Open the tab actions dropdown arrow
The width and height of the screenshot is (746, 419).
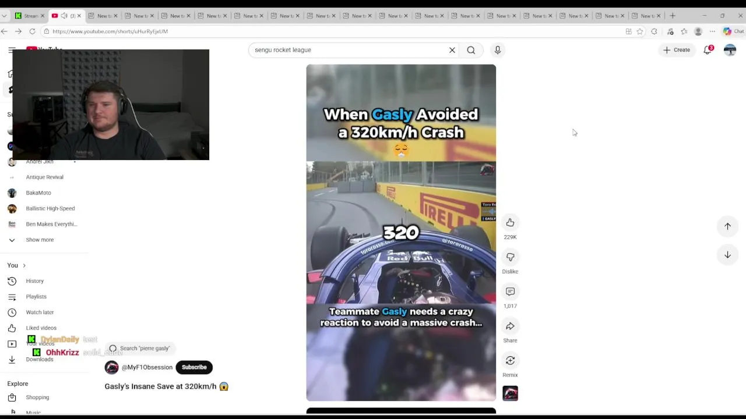[5, 16]
